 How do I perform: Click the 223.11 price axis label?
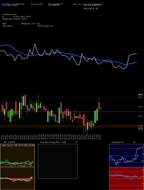tap(140, 116)
